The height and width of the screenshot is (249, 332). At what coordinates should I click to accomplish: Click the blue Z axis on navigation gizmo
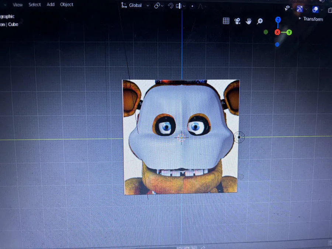(278, 20)
